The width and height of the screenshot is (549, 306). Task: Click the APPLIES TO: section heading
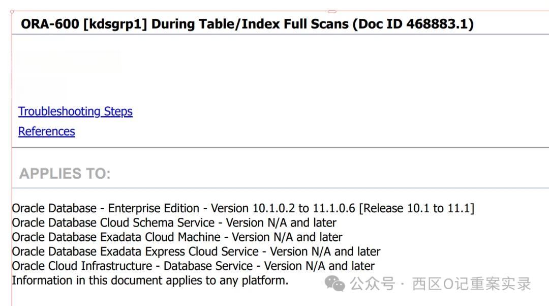(x=65, y=174)
